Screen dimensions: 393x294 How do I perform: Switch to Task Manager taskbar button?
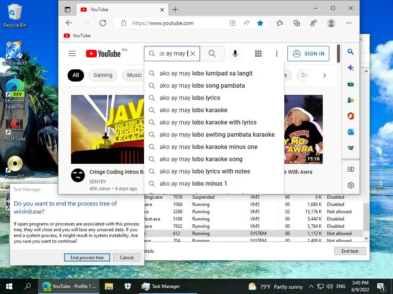(168, 286)
